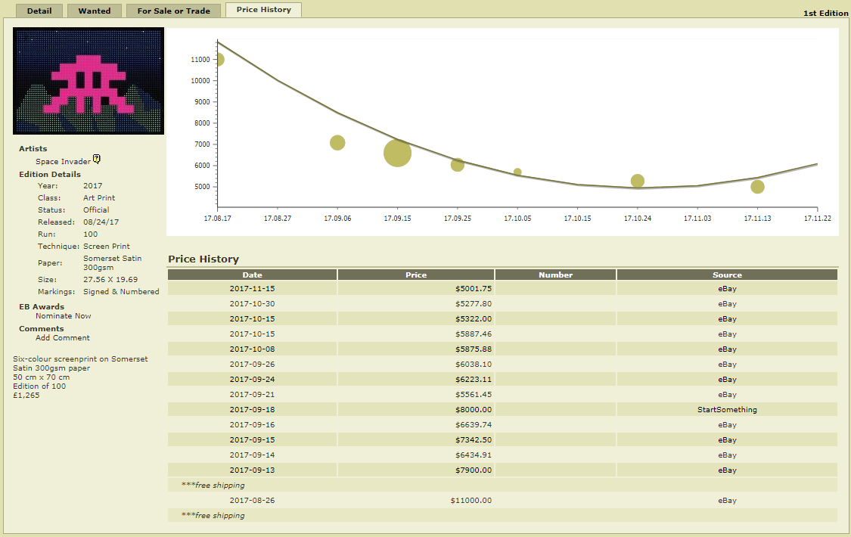Click the Number column header

coord(555,275)
